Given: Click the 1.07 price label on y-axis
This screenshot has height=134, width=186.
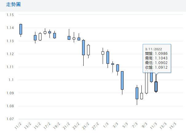Looking at the screenshot, I should click(x=10, y=119).
